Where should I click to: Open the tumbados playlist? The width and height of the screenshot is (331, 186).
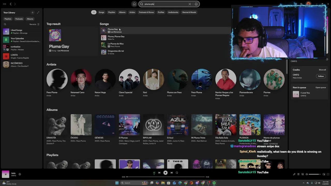click(x=22, y=48)
